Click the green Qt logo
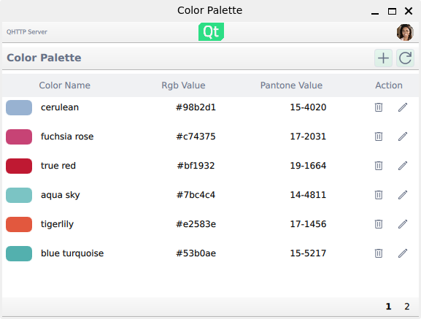Screen dimensions: 421x319 click(211, 32)
